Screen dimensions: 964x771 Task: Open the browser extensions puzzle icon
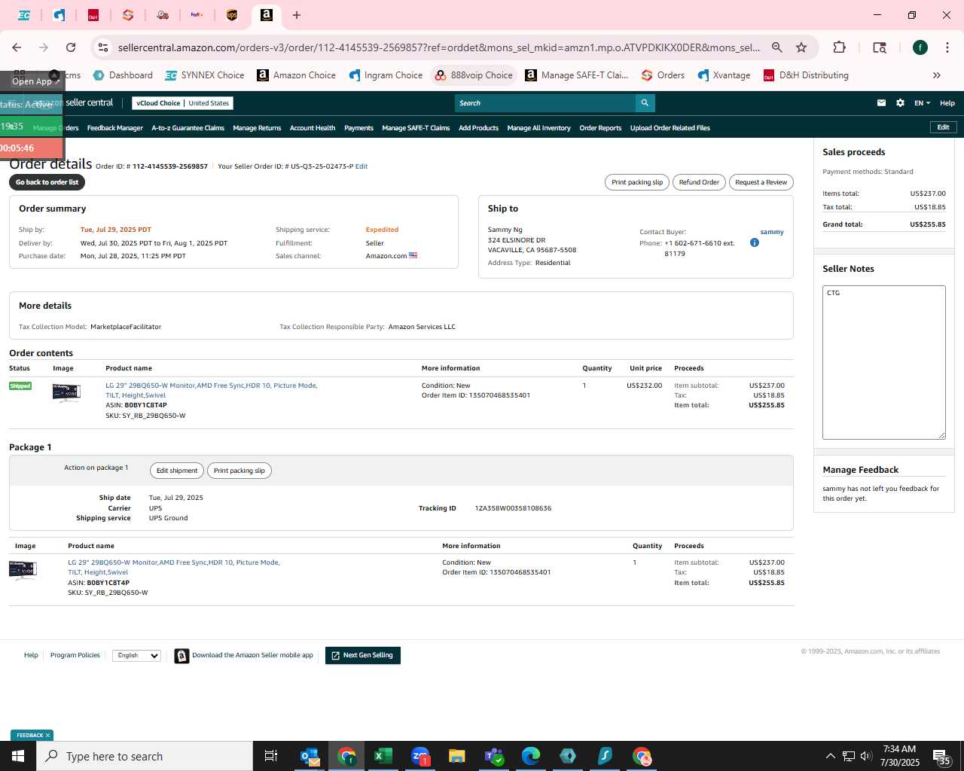[839, 47]
